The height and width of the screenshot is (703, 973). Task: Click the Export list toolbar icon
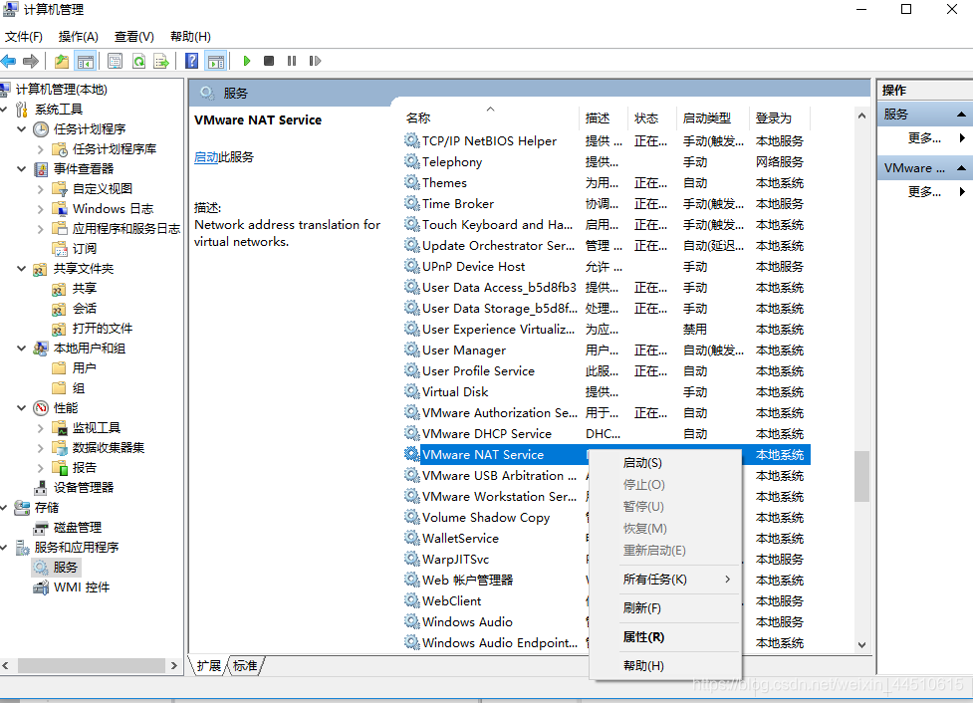point(161,61)
